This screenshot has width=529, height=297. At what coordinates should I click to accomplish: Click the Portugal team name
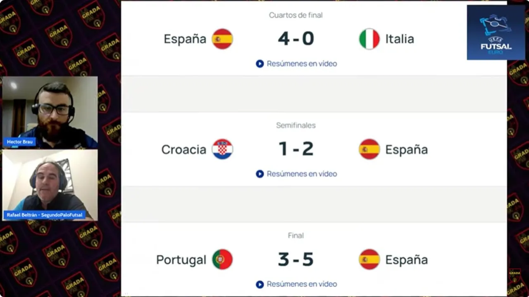[181, 260]
